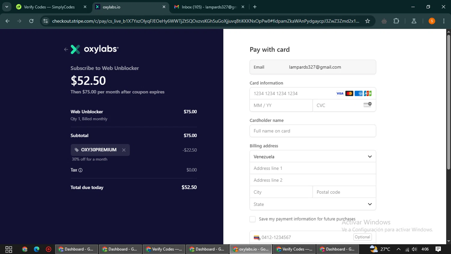
Task: Open the Venezuela country dropdown
Action: pos(313,157)
